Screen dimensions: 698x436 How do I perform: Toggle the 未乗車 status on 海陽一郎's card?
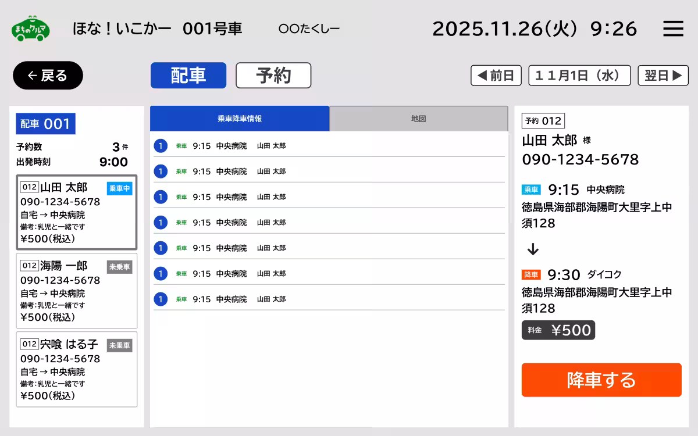(119, 267)
